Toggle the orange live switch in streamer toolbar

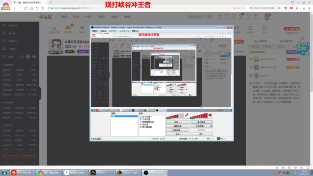coord(68,28)
